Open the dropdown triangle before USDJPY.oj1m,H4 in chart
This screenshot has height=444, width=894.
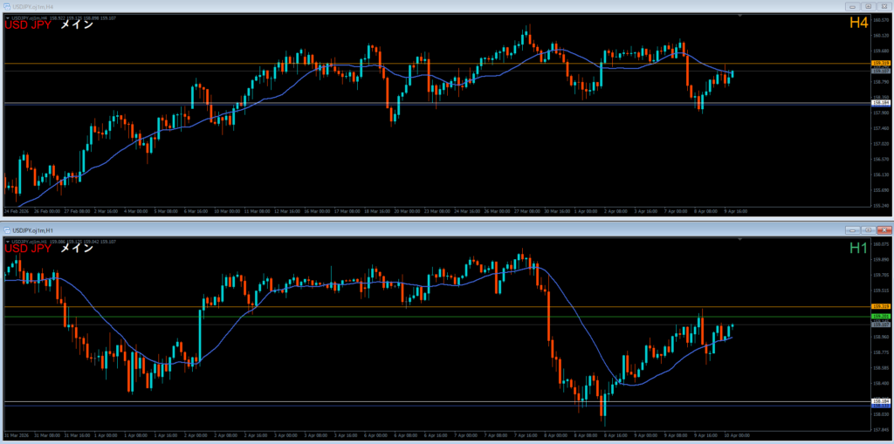(7, 17)
